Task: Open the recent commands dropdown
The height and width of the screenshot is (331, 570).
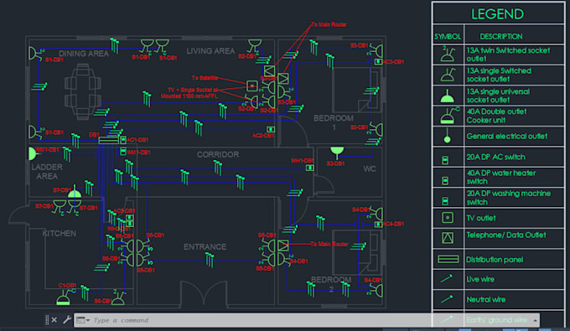Action: (83, 320)
